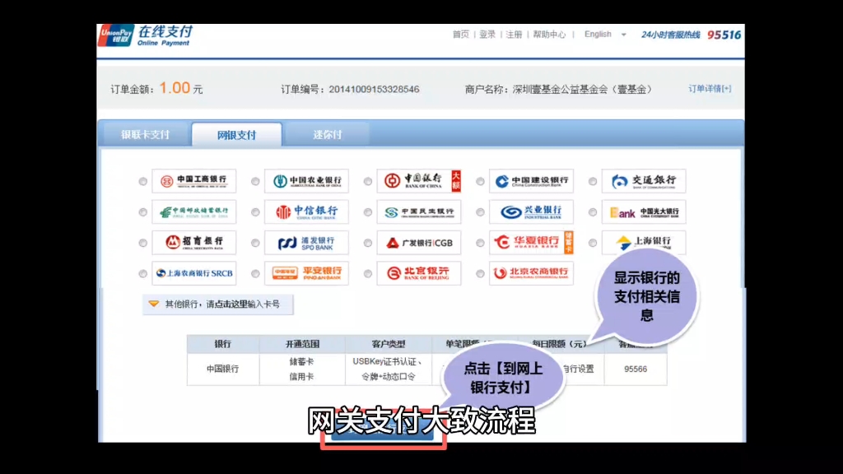
Task: Expand 其他银行 card number entry
Action: pyautogui.click(x=217, y=304)
